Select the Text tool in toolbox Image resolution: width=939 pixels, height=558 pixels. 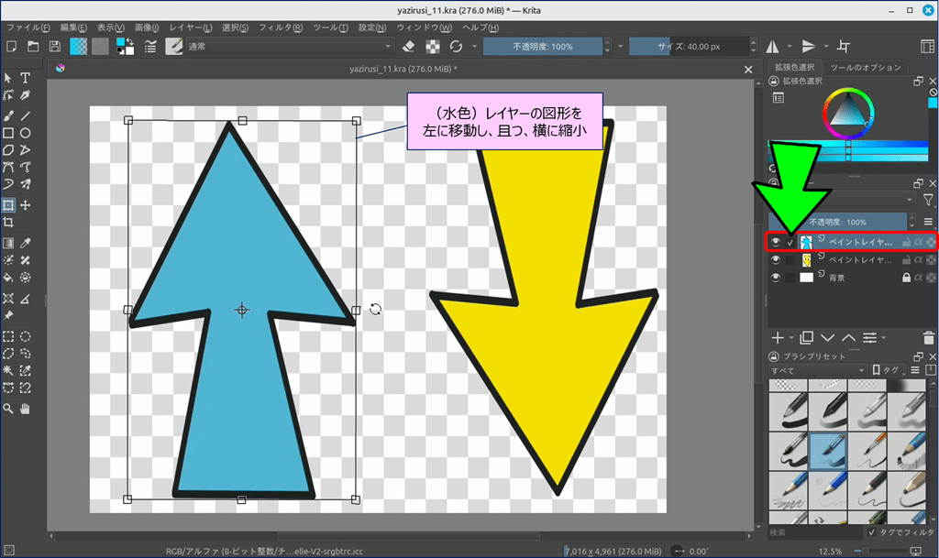coord(26,78)
